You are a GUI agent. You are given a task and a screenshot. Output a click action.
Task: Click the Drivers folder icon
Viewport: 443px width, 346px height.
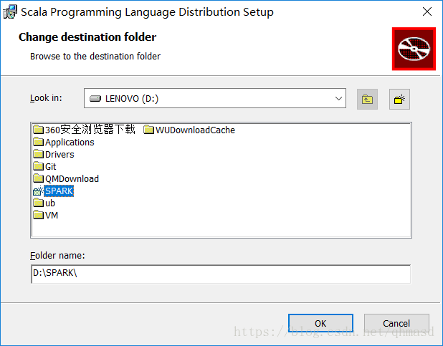pyautogui.click(x=39, y=154)
